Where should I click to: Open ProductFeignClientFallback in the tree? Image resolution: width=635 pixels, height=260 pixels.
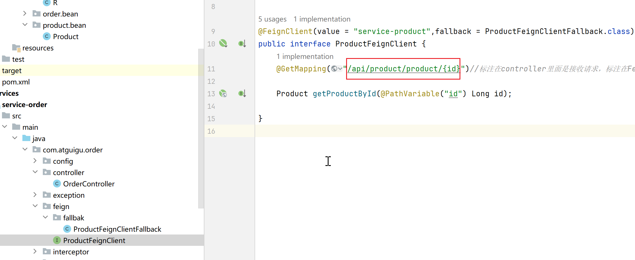point(117,229)
